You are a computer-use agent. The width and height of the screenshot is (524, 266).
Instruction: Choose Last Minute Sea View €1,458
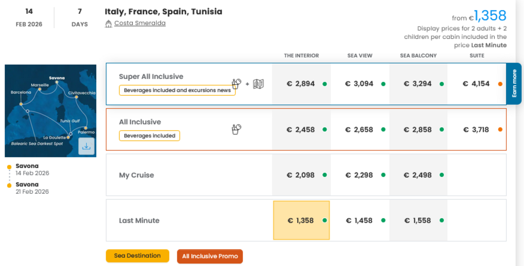pyautogui.click(x=359, y=220)
